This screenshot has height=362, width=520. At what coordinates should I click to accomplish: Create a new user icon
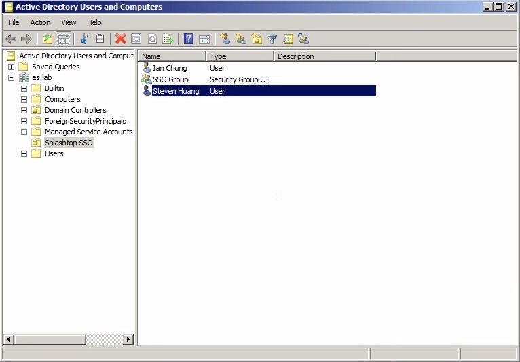[x=225, y=39]
